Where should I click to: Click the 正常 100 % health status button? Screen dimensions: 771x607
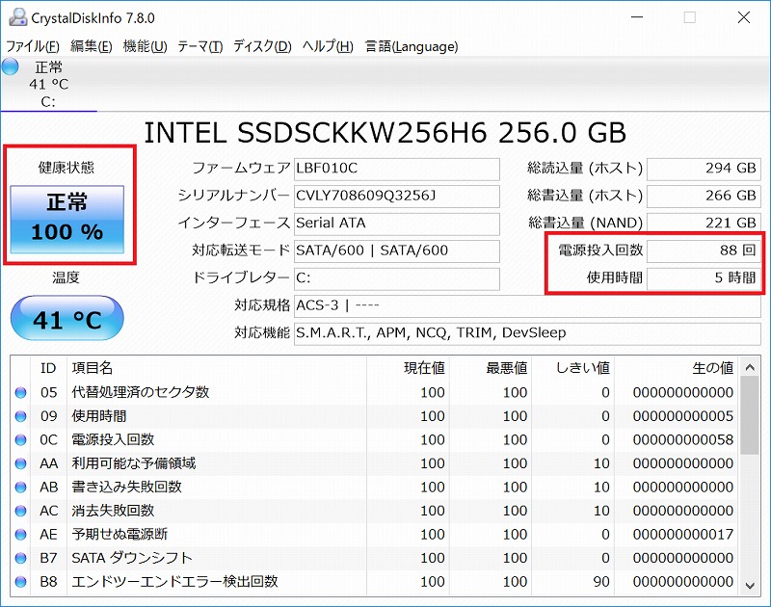(x=67, y=220)
